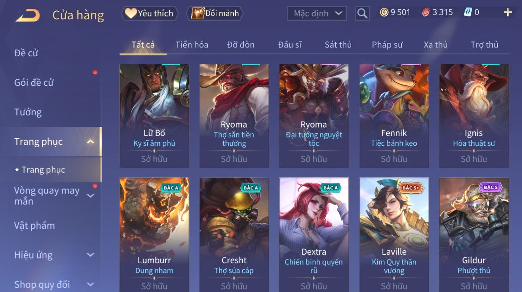
Task: Select the Tiến hóa tab
Action: point(192,45)
